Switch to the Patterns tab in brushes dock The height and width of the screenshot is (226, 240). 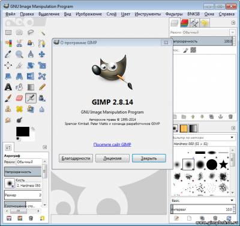tap(184, 128)
